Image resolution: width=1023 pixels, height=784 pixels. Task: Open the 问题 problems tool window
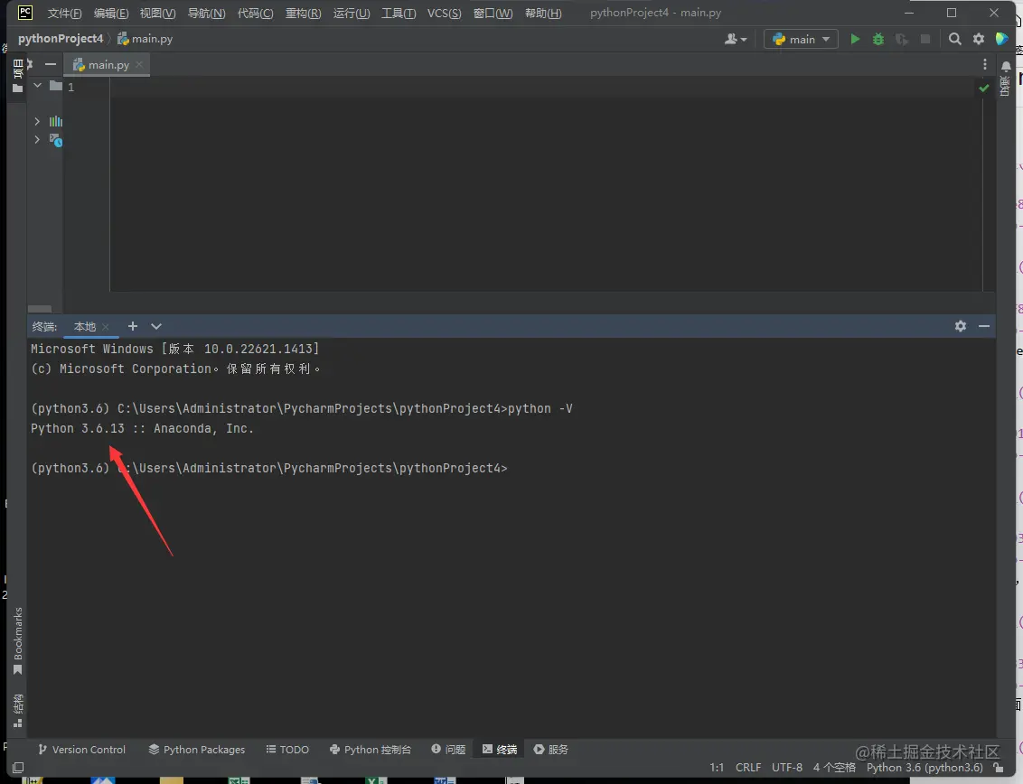pos(448,750)
